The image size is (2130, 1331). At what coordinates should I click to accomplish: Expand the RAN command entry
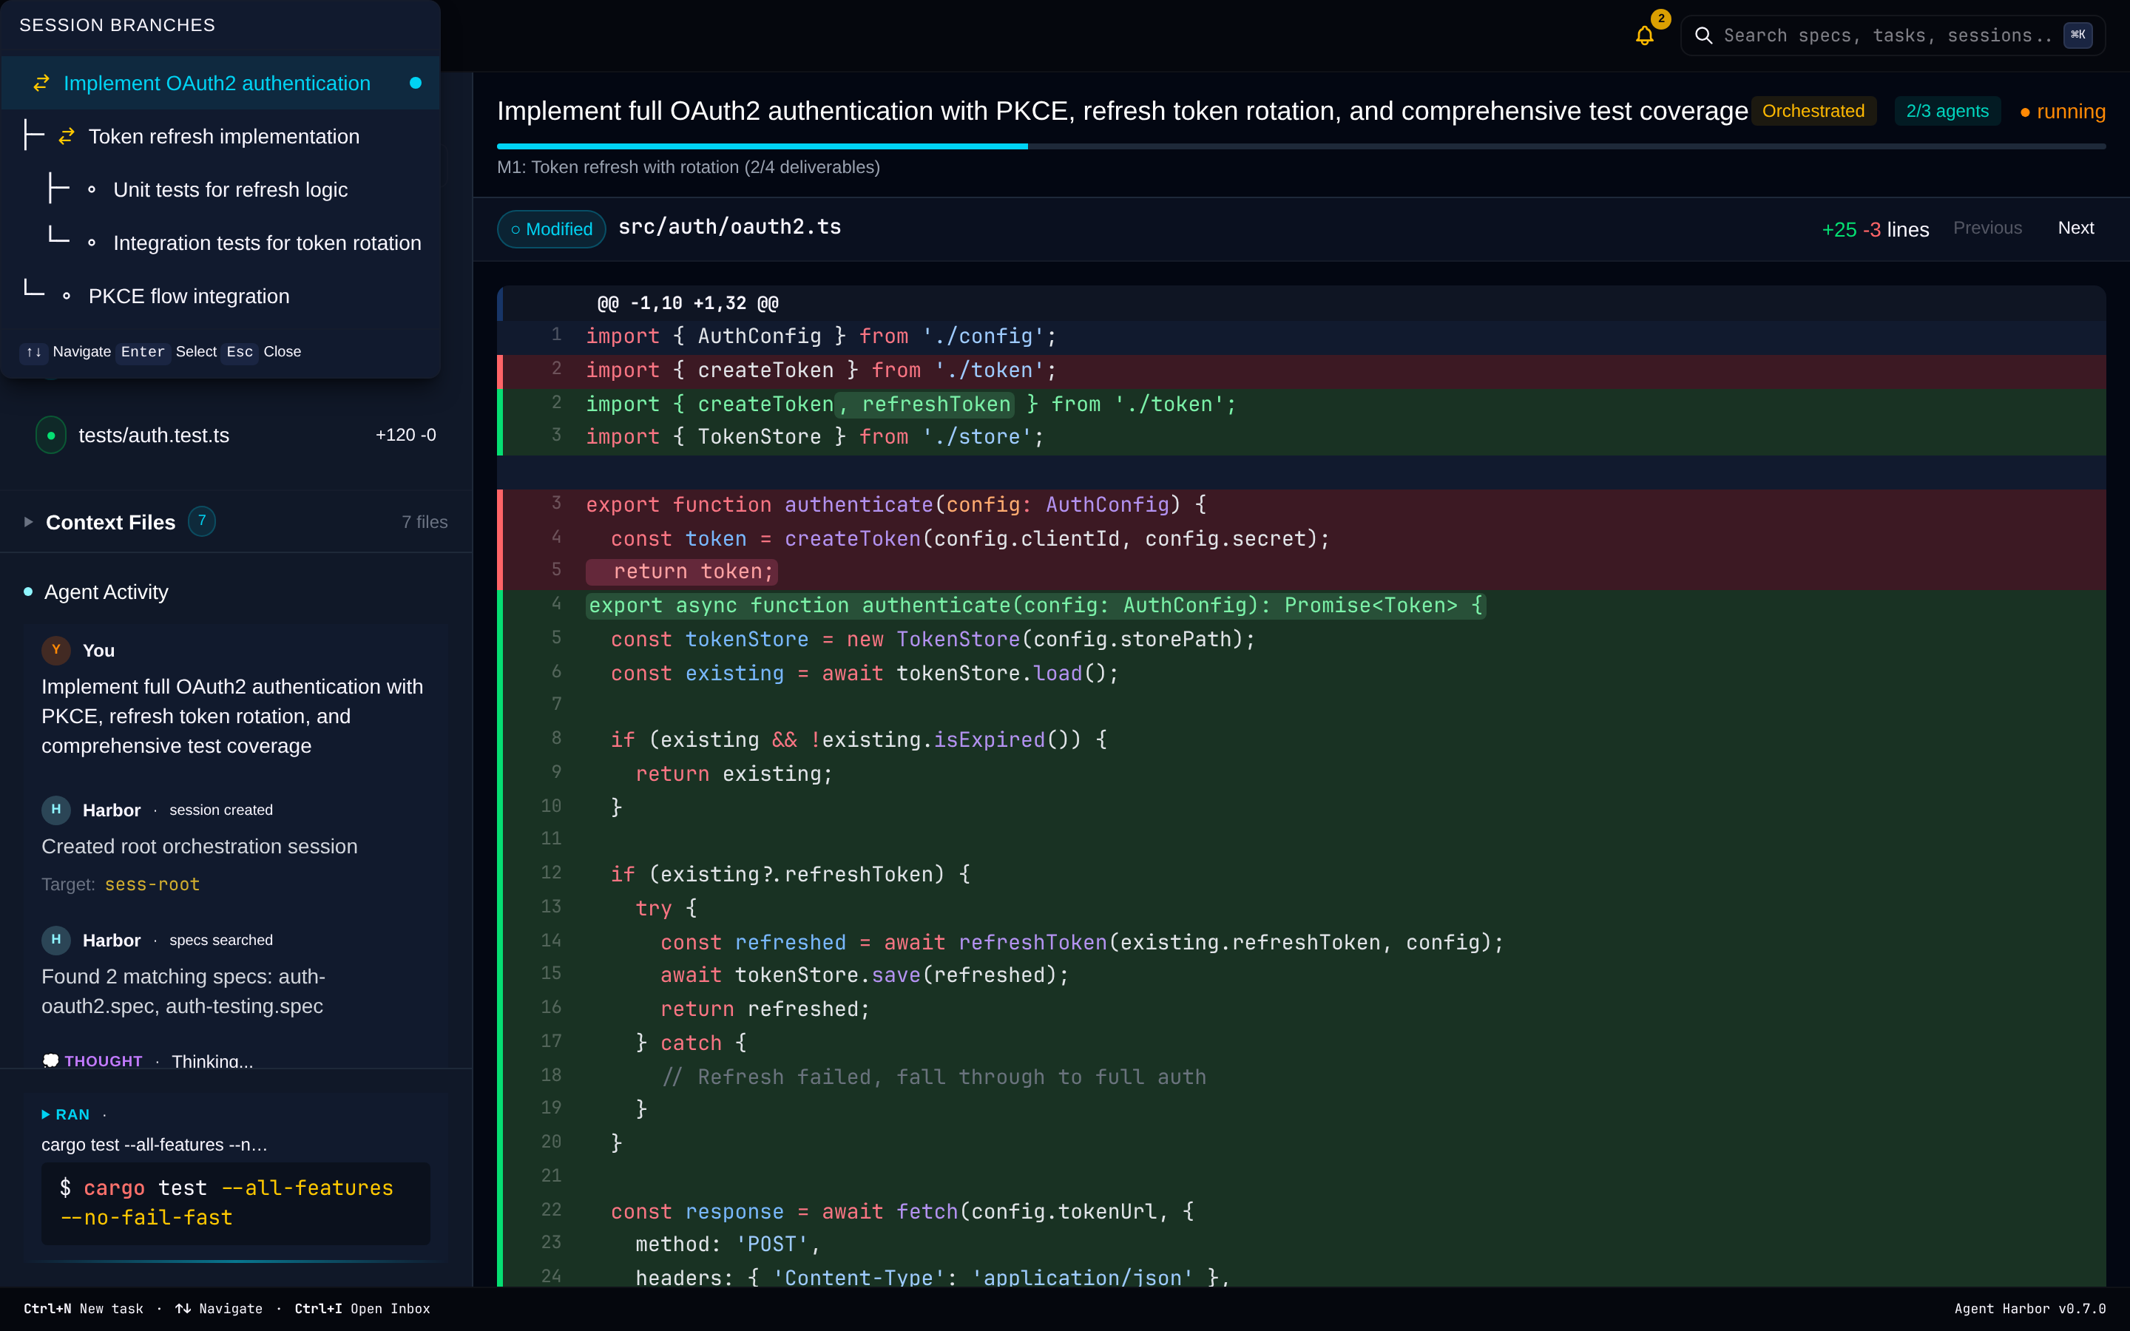coord(46,1114)
